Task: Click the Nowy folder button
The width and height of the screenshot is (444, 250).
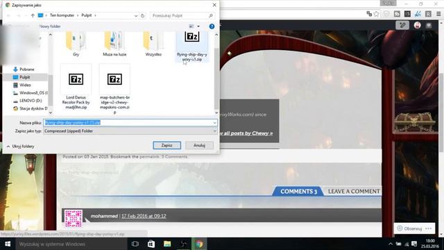Action: [50, 26]
